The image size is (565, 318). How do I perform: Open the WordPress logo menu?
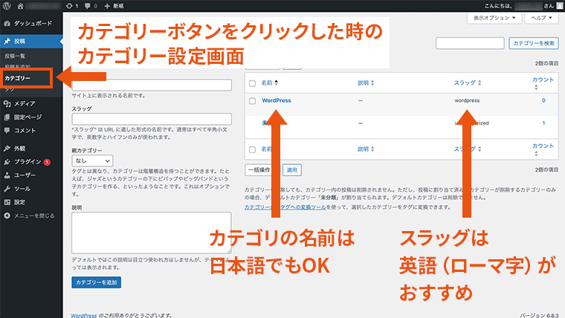(x=7, y=6)
